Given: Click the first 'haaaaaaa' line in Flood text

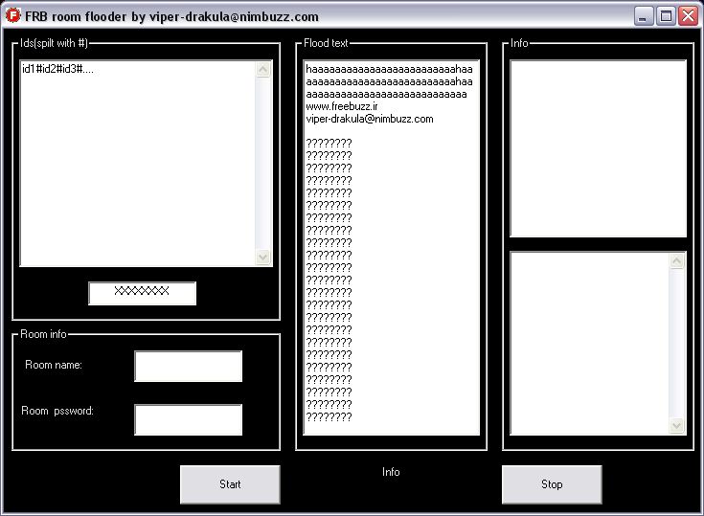Looking at the screenshot, I should tap(389, 69).
